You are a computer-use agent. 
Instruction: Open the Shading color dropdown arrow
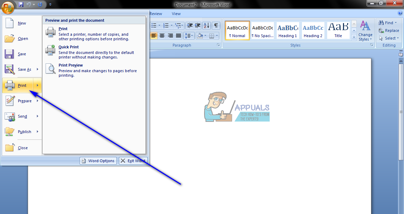(206, 36)
